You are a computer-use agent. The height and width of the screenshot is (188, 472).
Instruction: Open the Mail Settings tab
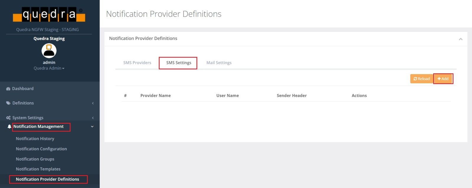(219, 63)
